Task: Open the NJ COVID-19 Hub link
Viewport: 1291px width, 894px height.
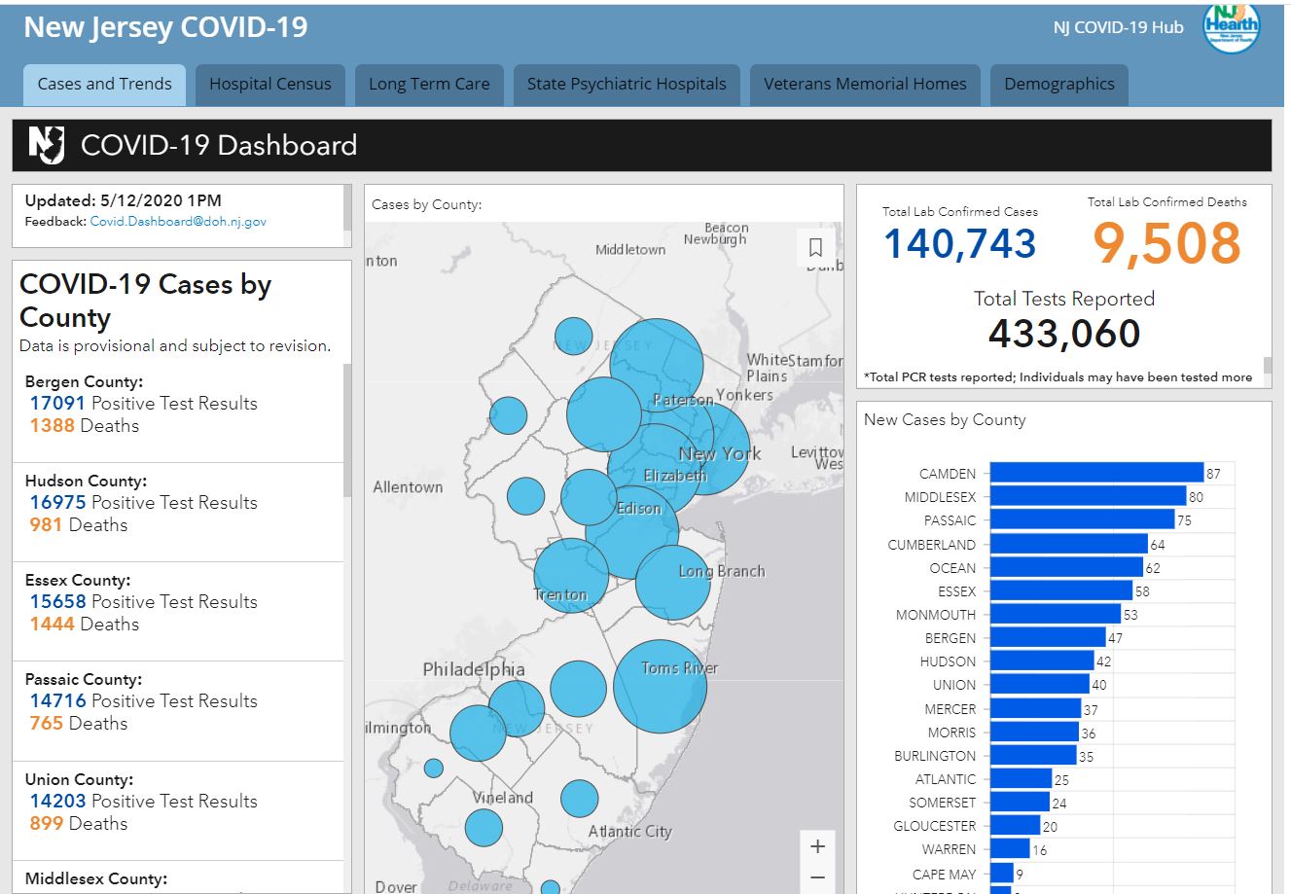Action: point(1119,27)
